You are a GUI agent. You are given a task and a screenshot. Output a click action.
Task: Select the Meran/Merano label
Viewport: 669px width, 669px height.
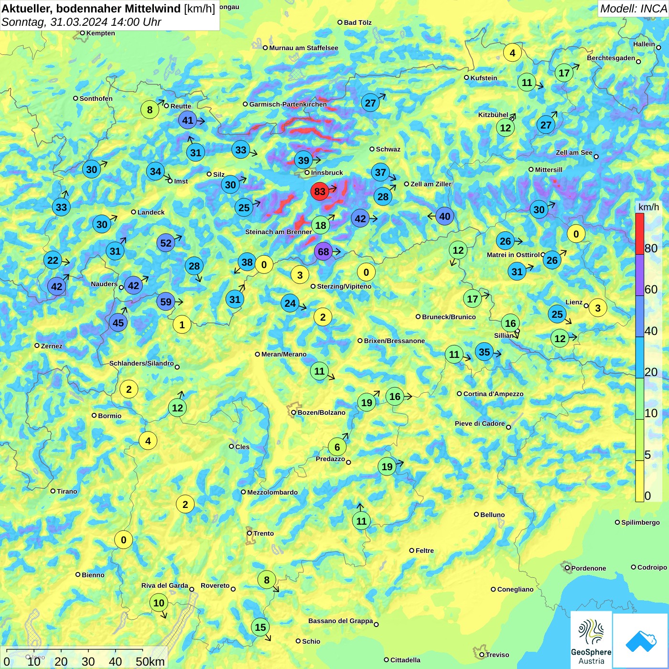point(284,354)
